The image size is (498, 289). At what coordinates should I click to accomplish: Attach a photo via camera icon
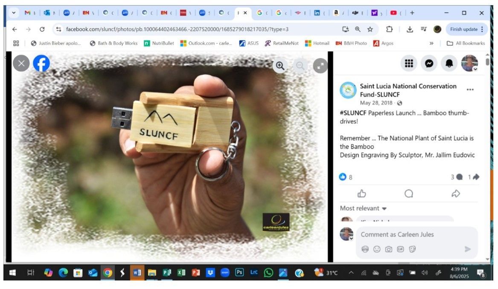(388, 249)
